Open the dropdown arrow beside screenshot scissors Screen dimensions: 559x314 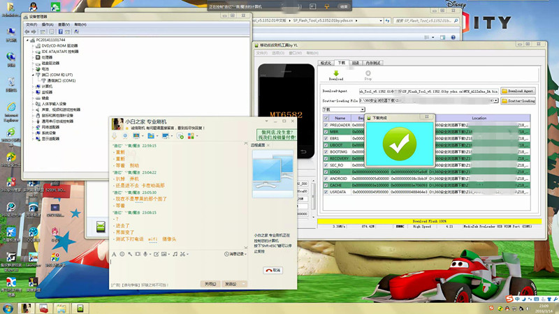coord(187,255)
